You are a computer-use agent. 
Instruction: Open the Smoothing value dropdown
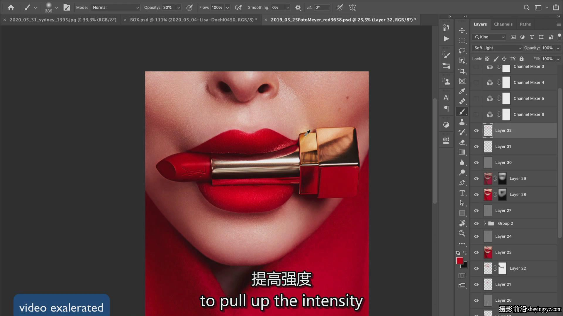[288, 8]
